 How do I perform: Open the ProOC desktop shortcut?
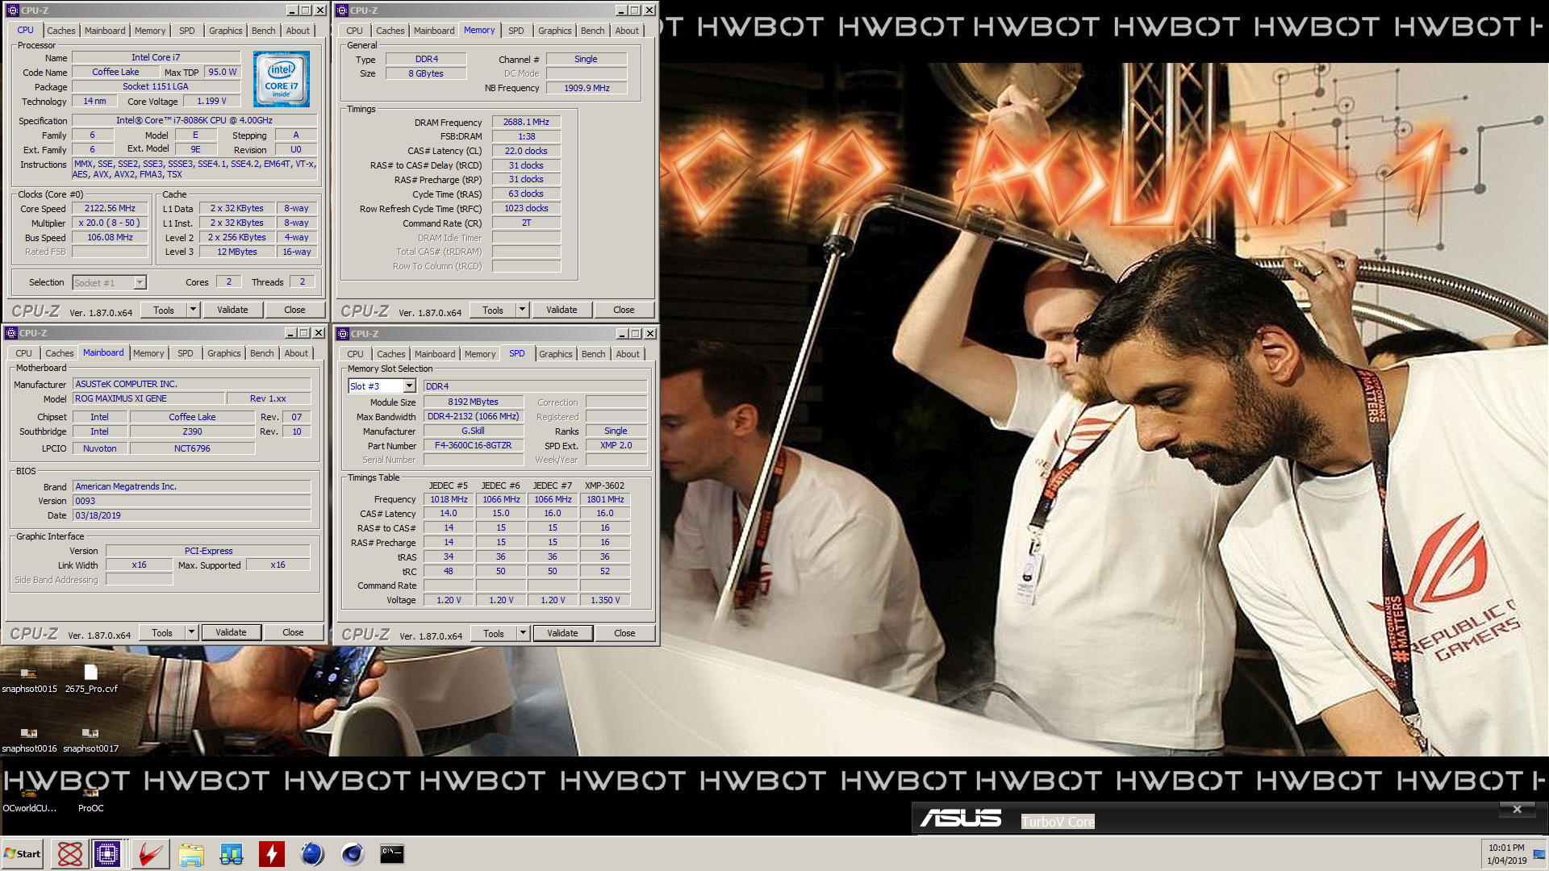[91, 802]
